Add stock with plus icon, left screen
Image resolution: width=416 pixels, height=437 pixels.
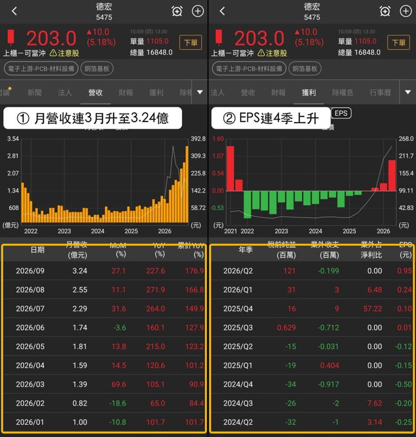198,11
